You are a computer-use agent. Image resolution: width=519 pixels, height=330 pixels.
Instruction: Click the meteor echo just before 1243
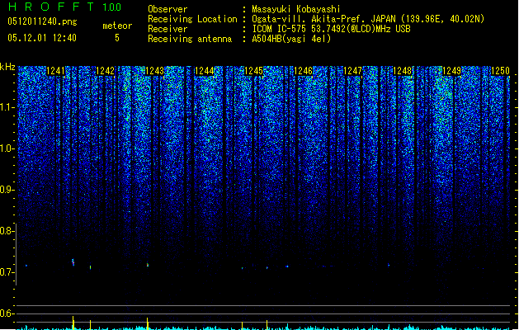point(148,265)
